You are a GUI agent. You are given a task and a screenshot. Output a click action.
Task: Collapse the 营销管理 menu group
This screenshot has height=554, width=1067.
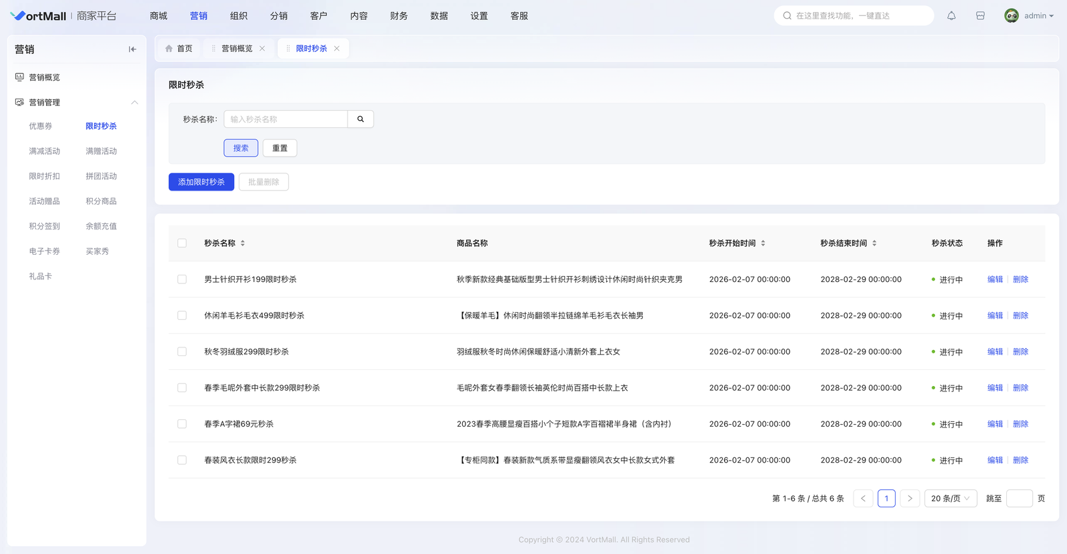(134, 103)
